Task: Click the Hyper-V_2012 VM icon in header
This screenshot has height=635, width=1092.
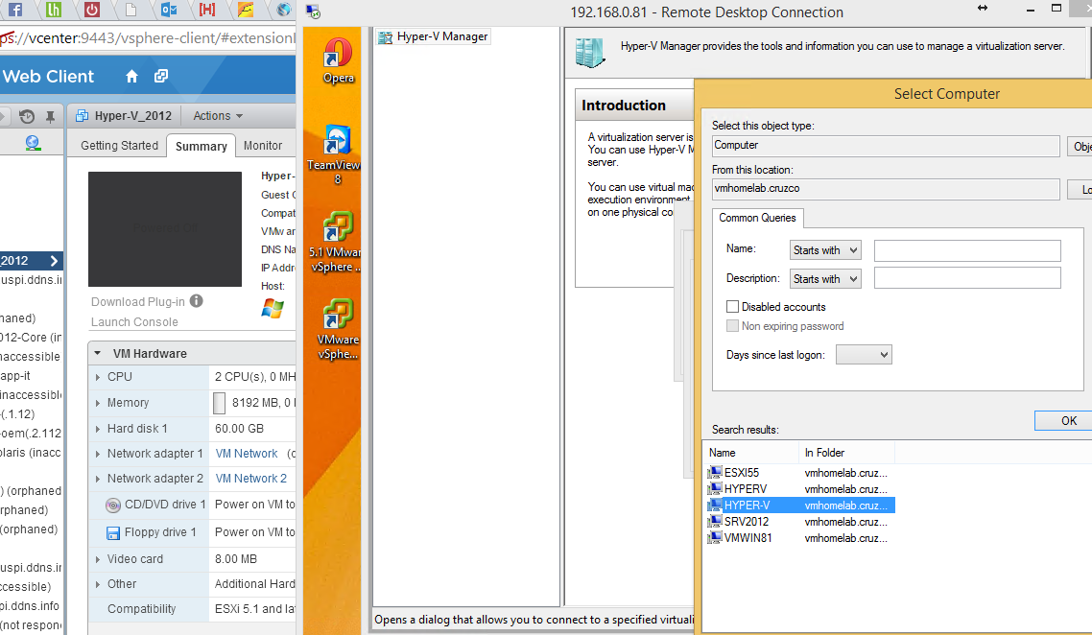Action: click(83, 115)
